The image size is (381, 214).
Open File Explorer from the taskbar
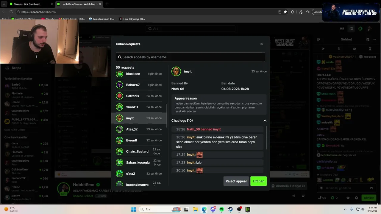click(x=195, y=209)
